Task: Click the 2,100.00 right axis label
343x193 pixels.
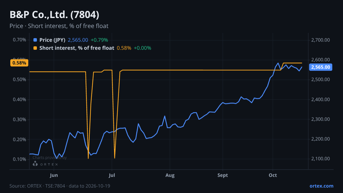Action: [x=320, y=159]
